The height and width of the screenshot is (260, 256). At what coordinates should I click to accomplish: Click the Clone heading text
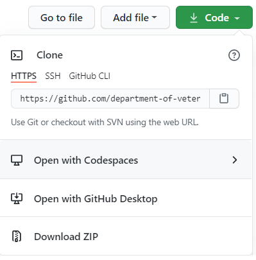point(49,55)
